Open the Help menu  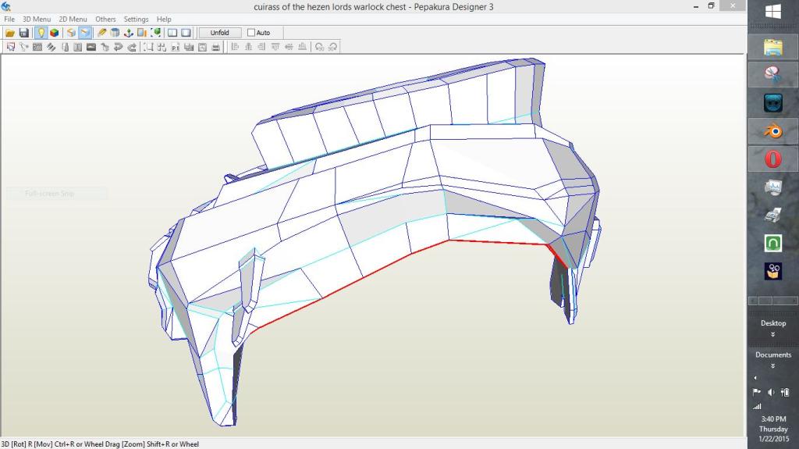click(164, 19)
